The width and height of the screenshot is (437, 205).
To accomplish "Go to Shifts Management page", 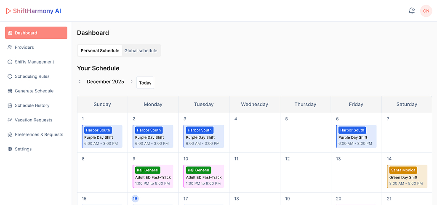I will pyautogui.click(x=34, y=62).
